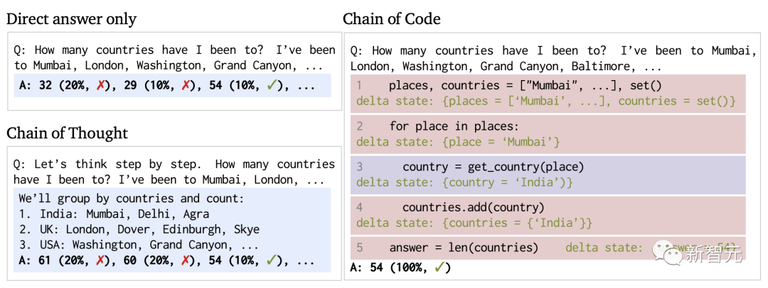Click green checkmark next to 54 (100%)

pyautogui.click(x=440, y=267)
